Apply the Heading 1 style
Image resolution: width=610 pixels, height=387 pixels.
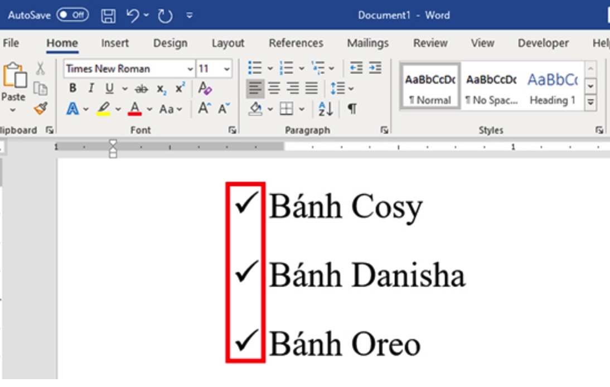click(553, 86)
